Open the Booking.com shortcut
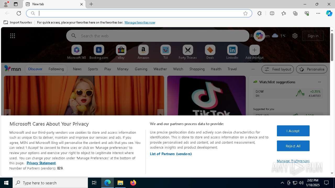 click(x=99, y=52)
